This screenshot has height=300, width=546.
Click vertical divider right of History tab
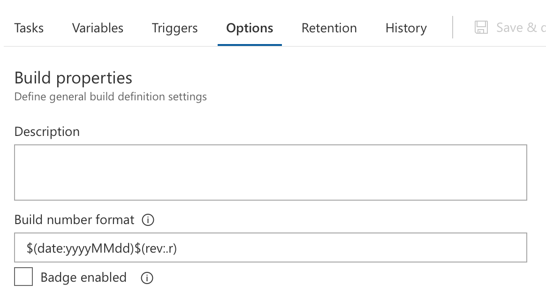tap(453, 27)
